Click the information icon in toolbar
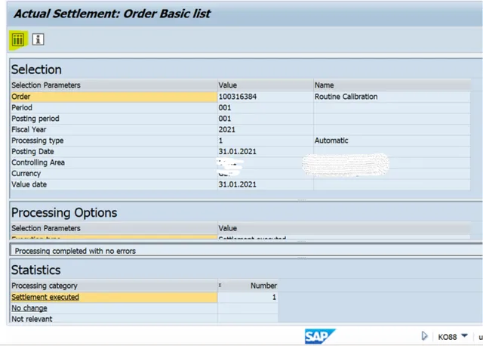Screen dimensions: 483x346 [x=38, y=39]
